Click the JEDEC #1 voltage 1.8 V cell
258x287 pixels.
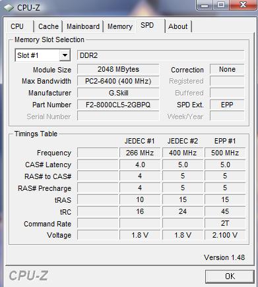[x=140, y=235]
